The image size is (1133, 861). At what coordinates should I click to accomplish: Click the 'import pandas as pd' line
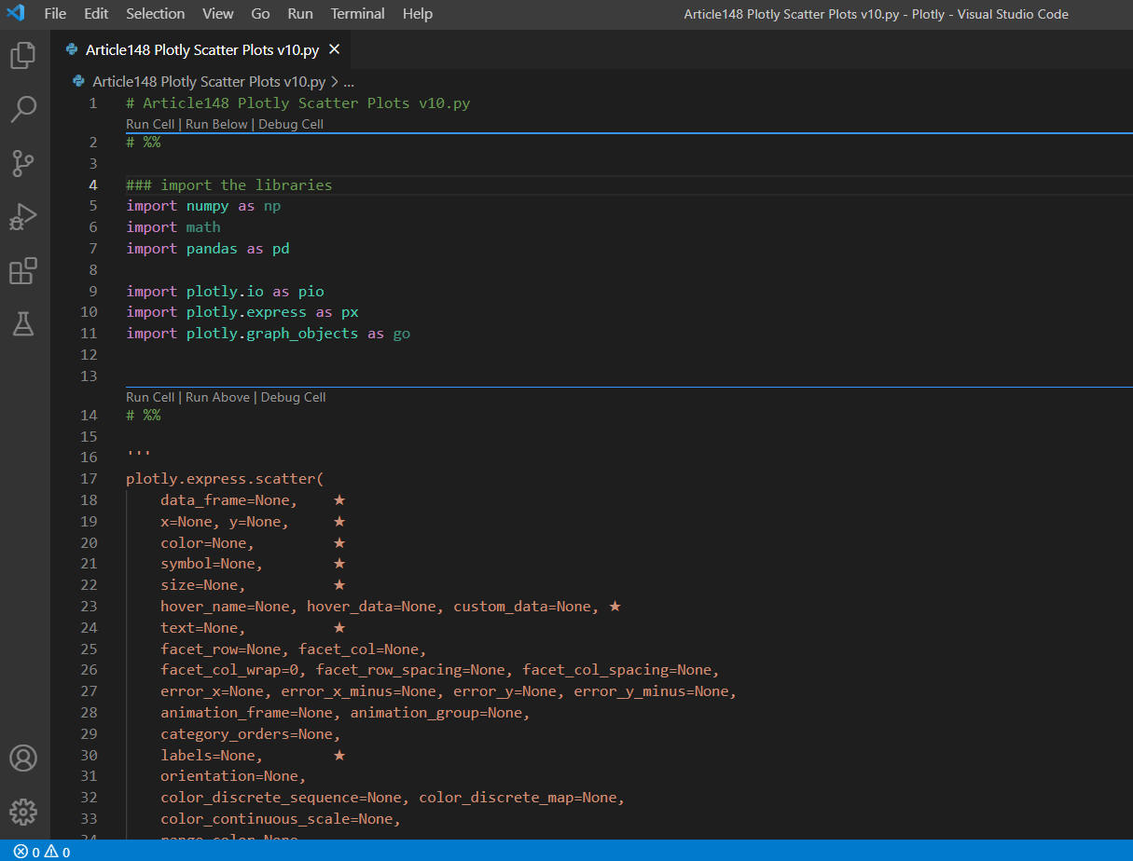pos(208,249)
